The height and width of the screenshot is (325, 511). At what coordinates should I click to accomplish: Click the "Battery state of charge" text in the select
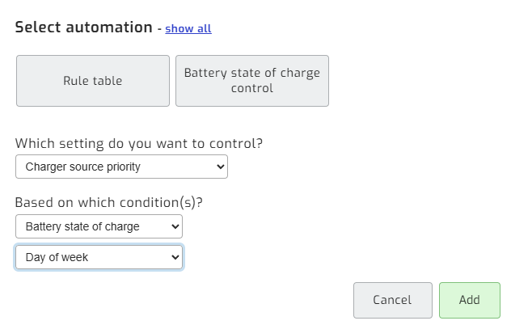(82, 226)
